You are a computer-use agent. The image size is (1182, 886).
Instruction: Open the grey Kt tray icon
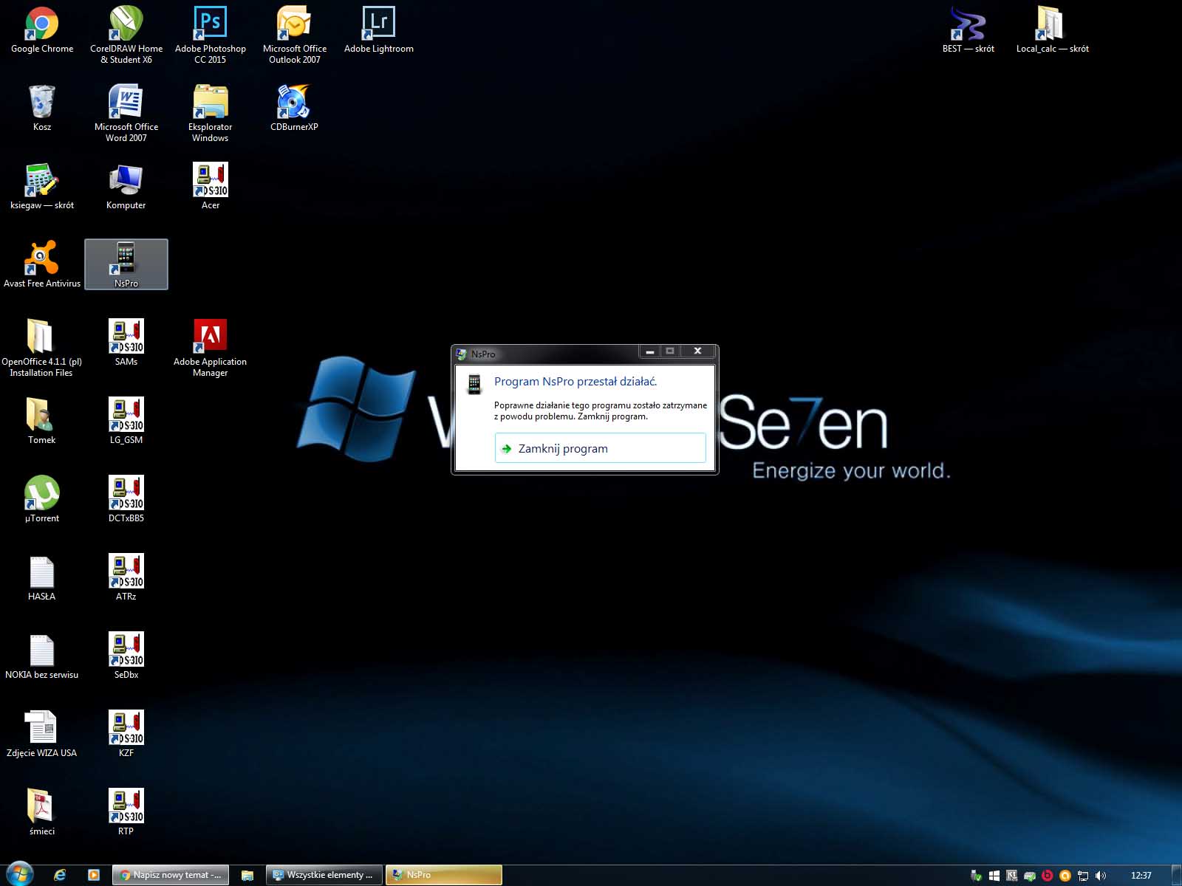(x=1012, y=876)
